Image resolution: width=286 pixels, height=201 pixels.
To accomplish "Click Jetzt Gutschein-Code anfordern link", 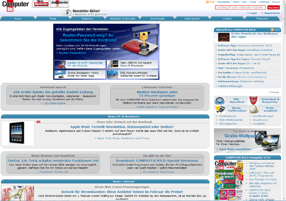I will [x=157, y=107].
